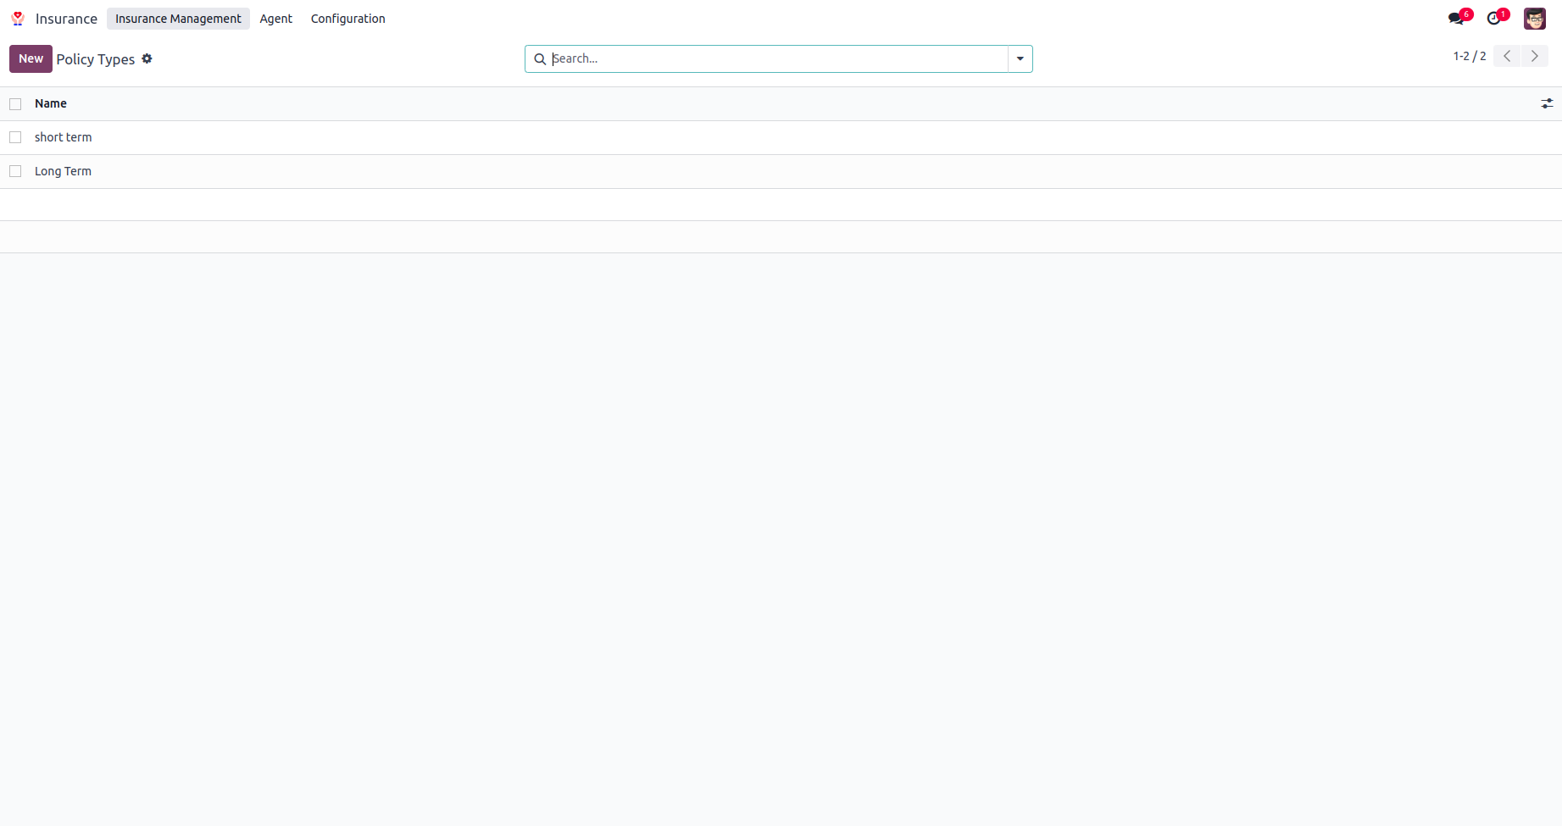Open the Policy Types gear actions menu
The image size is (1562, 826).
pyautogui.click(x=147, y=58)
